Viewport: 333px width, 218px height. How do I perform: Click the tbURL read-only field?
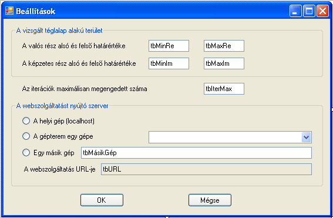[206, 169]
